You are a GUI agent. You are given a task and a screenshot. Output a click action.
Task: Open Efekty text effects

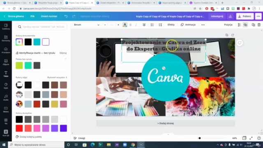click(x=171, y=25)
